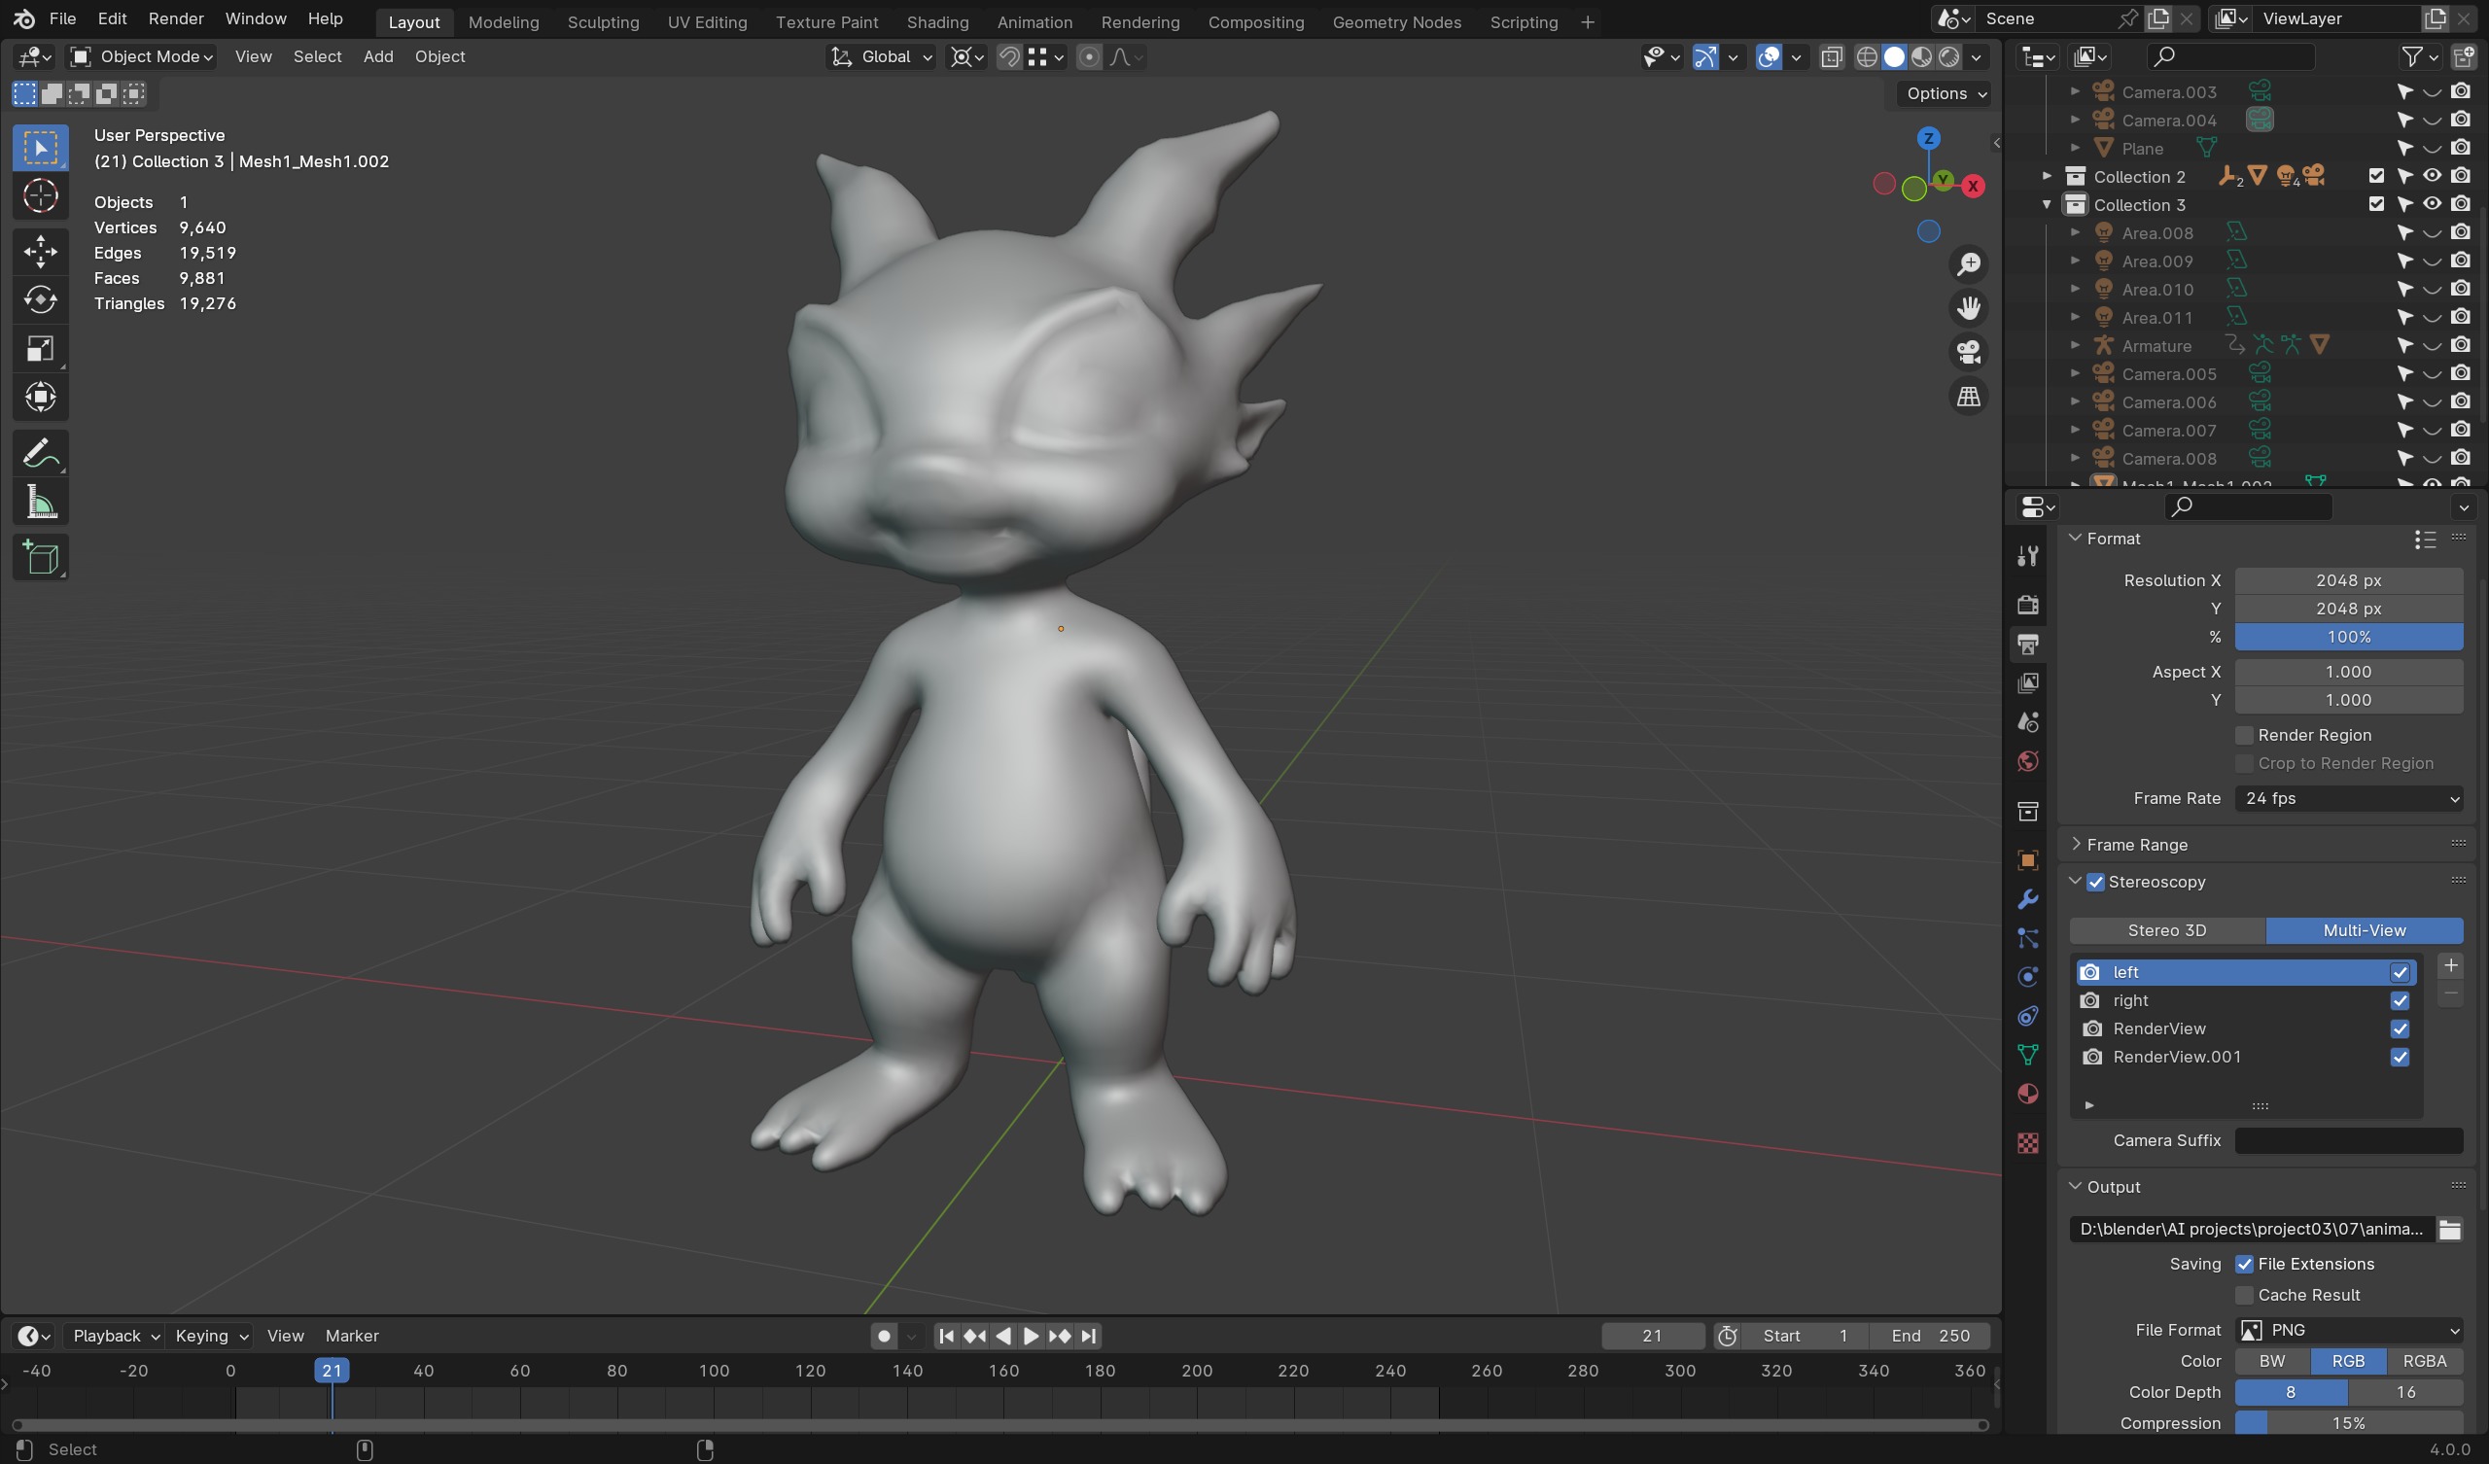The width and height of the screenshot is (2489, 1464).
Task: Click the pan view hand icon
Action: coord(1969,308)
